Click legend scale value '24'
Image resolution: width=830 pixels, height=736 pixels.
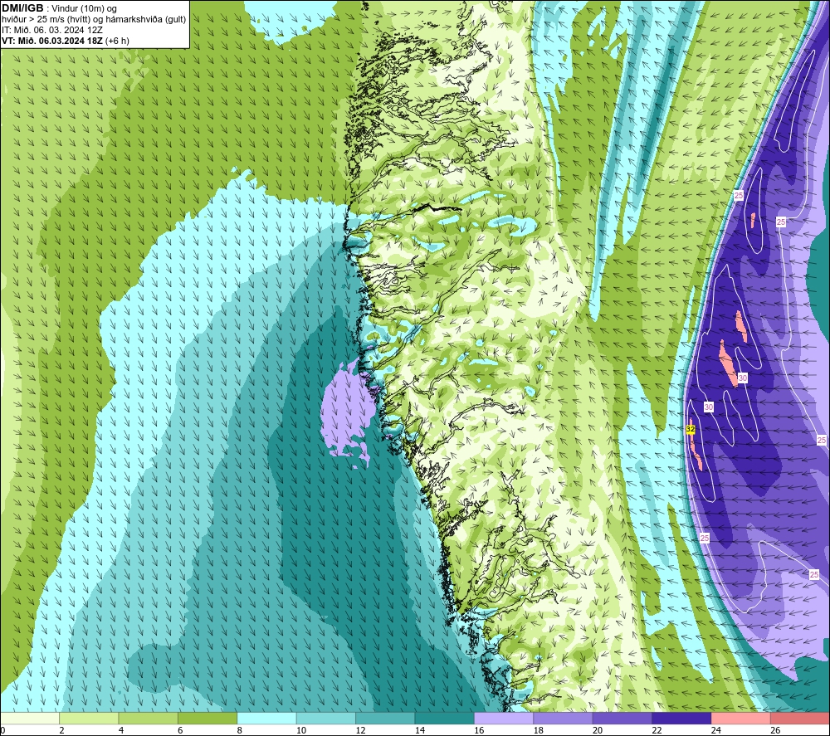coord(716,730)
